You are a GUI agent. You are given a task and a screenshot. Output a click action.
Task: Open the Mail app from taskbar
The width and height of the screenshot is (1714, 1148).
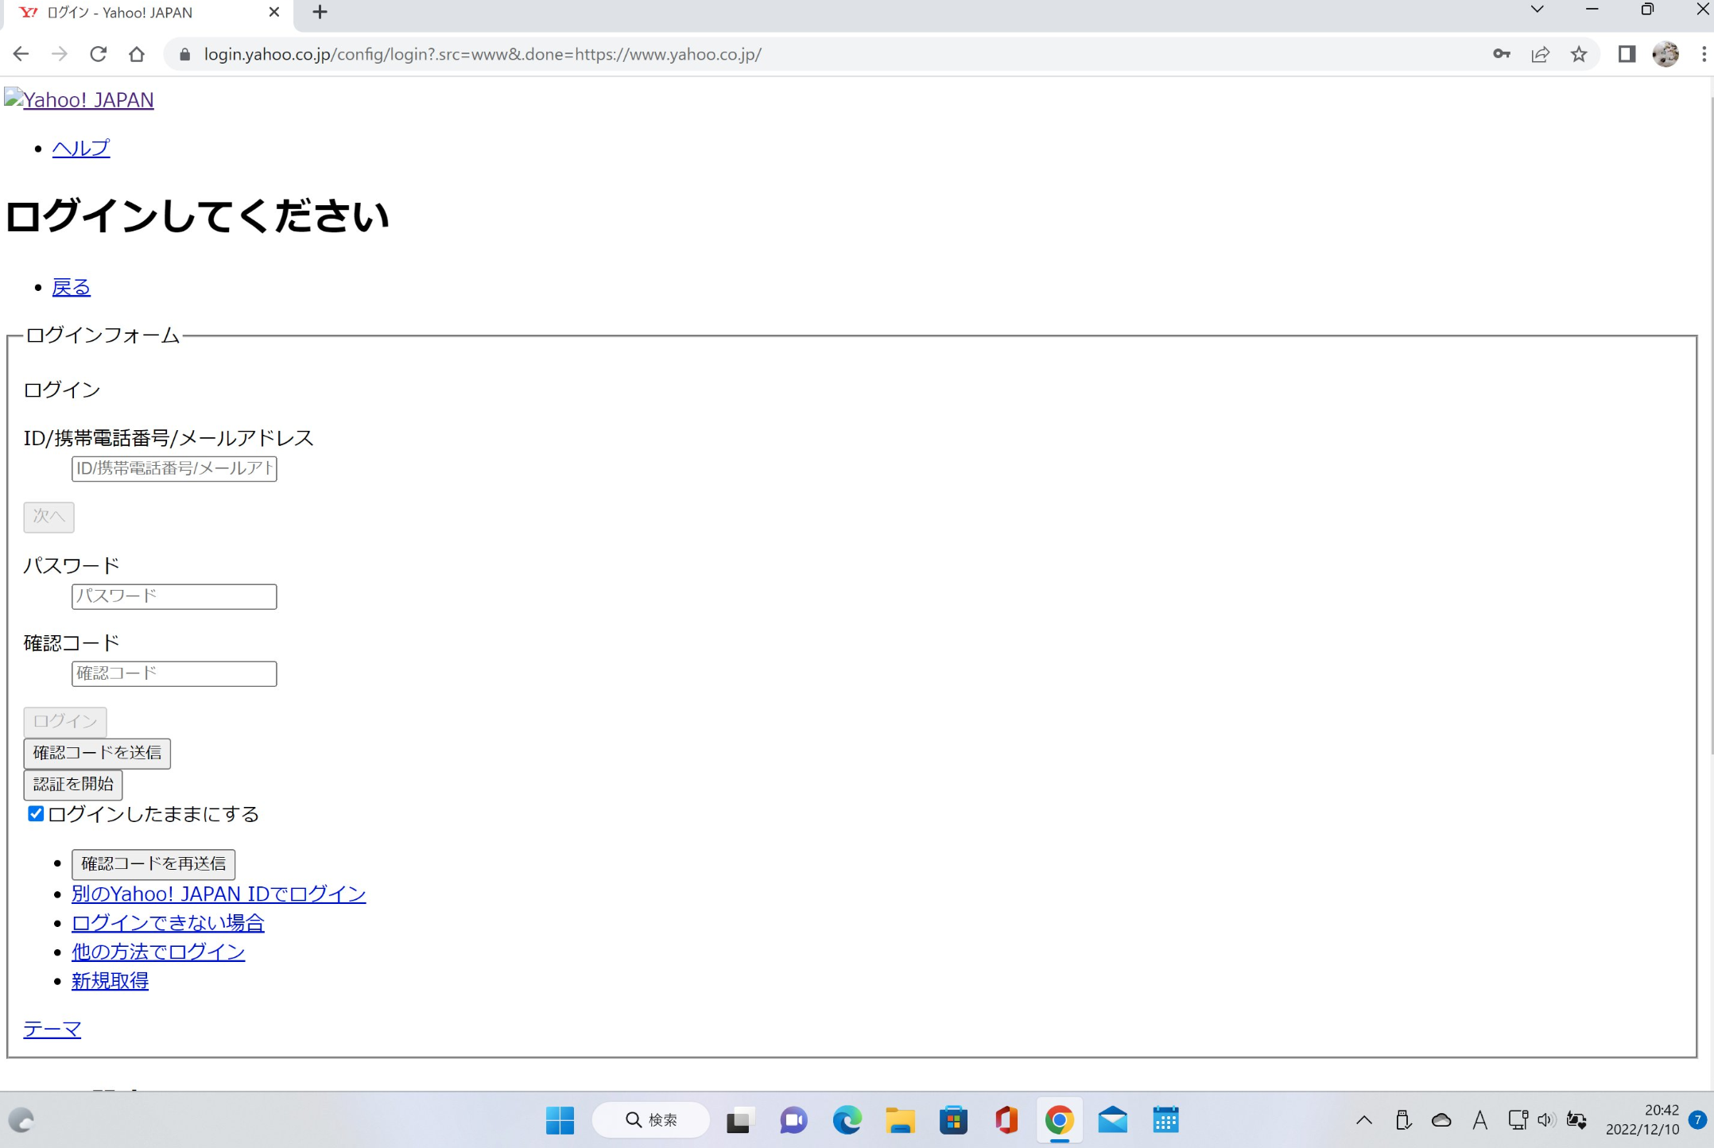pyautogui.click(x=1112, y=1120)
